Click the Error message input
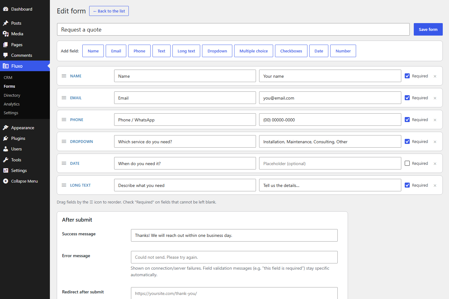 [x=234, y=257]
